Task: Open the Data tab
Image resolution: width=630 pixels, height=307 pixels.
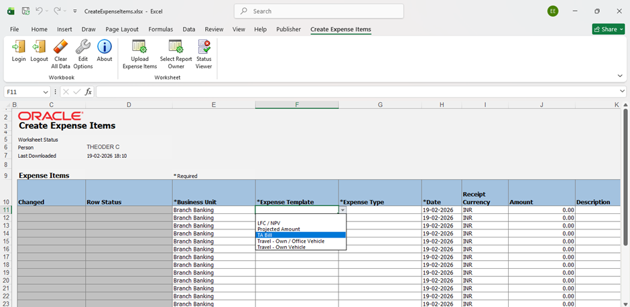Action: coord(189,29)
